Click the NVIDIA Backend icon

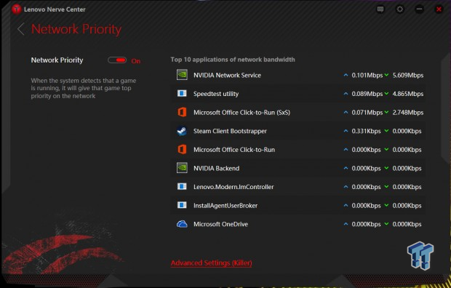click(182, 168)
